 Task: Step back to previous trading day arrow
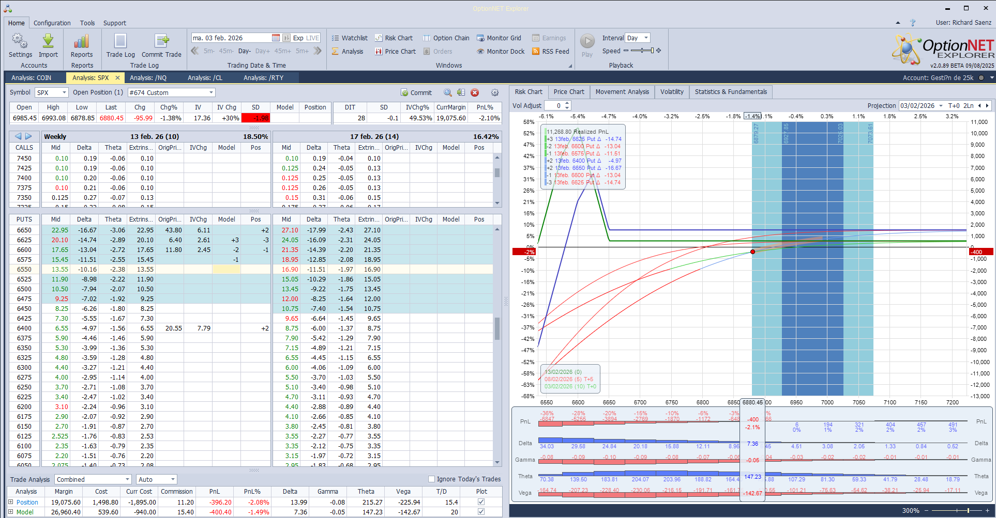pyautogui.click(x=195, y=51)
